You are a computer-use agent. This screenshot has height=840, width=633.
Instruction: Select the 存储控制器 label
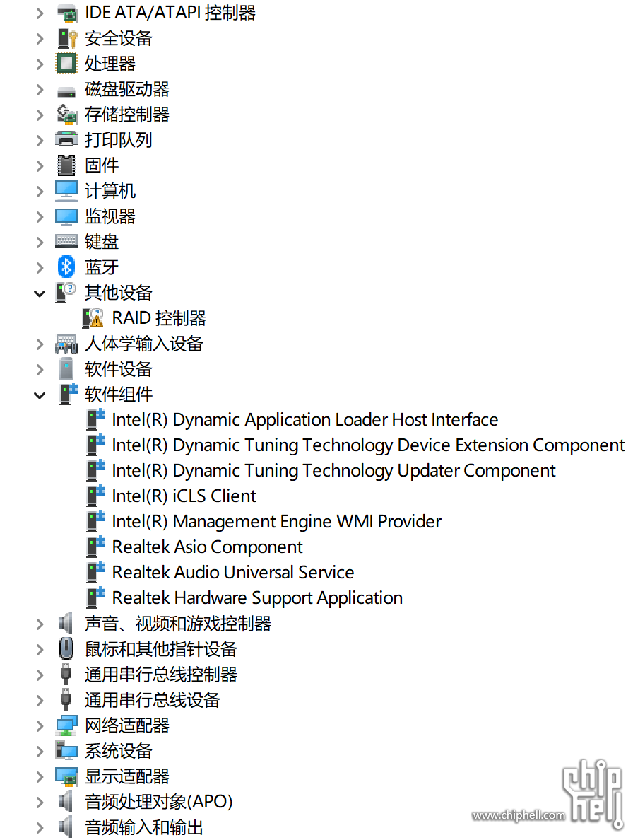127,115
